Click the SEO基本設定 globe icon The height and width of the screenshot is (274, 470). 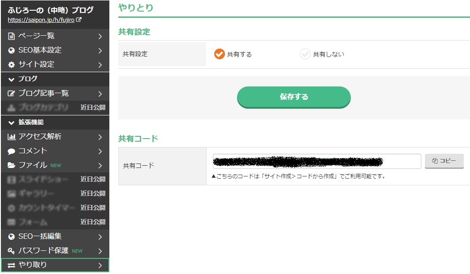point(12,50)
